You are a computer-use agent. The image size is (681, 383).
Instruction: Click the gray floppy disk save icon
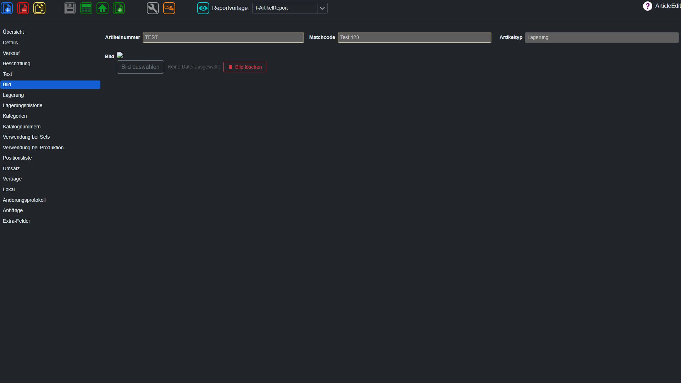70,8
